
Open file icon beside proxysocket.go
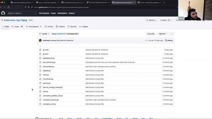click(x=40, y=66)
